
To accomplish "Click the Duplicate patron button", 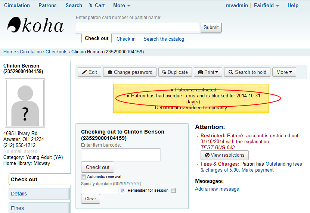I will point(175,72).
